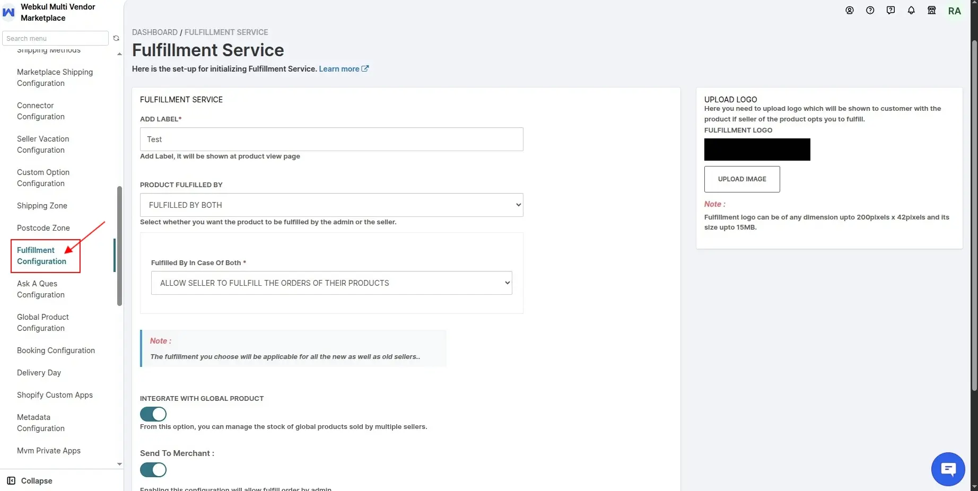Toggle the Send To Merchant switch
This screenshot has height=491, width=978.
[153, 470]
